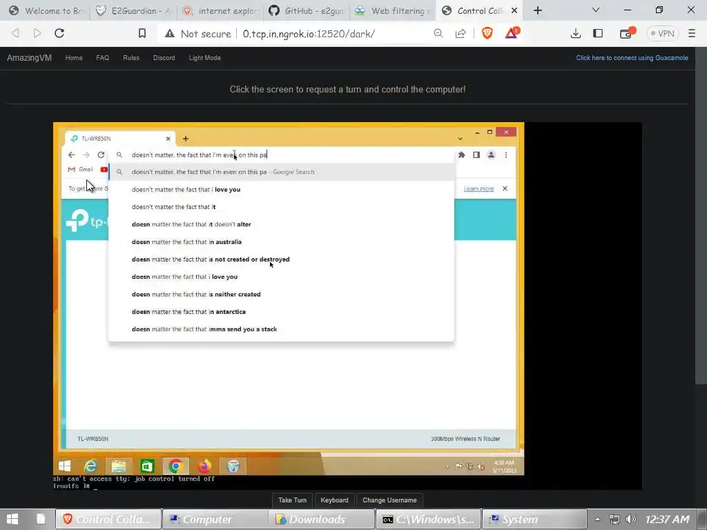Switch to Computer taskbar window
The height and width of the screenshot is (530, 707).
click(215, 519)
